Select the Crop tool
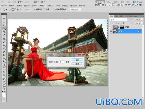Screen dimensions: 145x109 4,31
